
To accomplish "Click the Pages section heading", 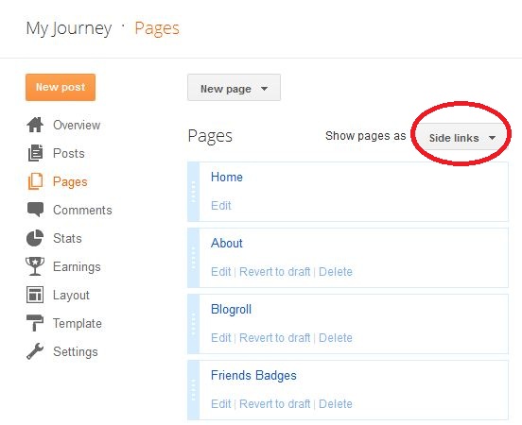I will coord(210,136).
